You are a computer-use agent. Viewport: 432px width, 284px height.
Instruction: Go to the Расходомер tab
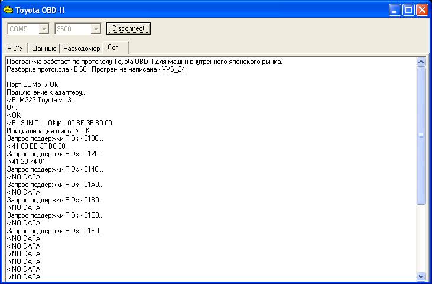coord(82,49)
